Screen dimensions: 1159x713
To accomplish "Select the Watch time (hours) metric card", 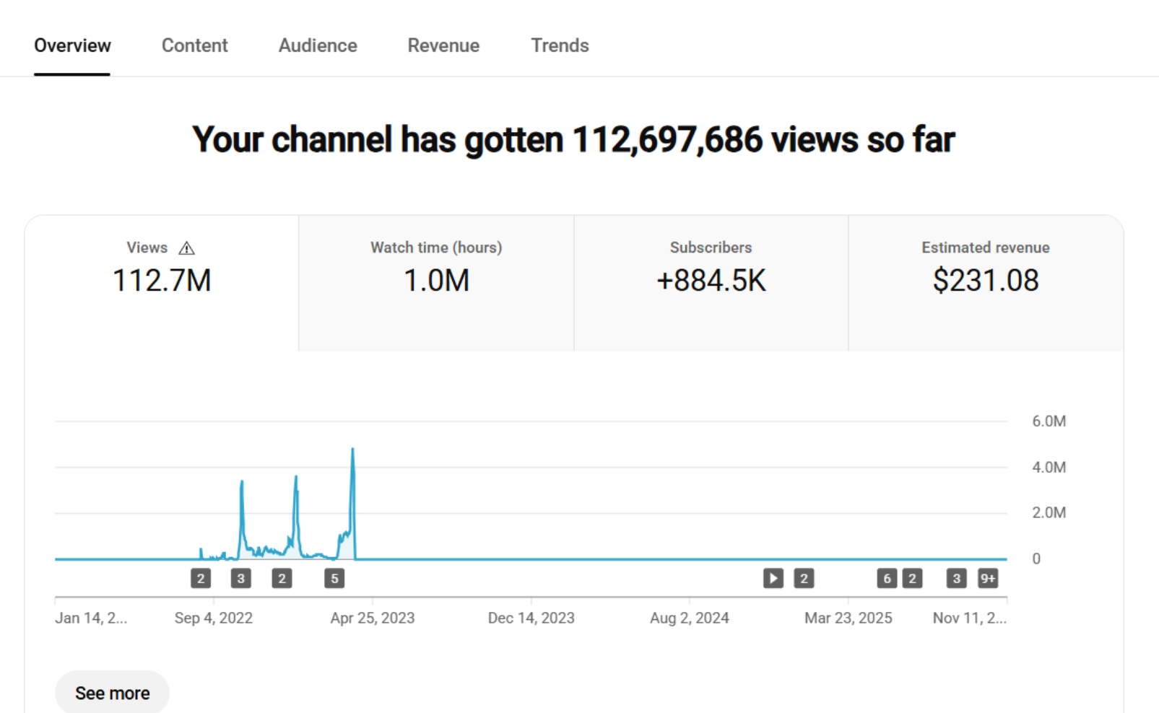I will click(x=436, y=282).
